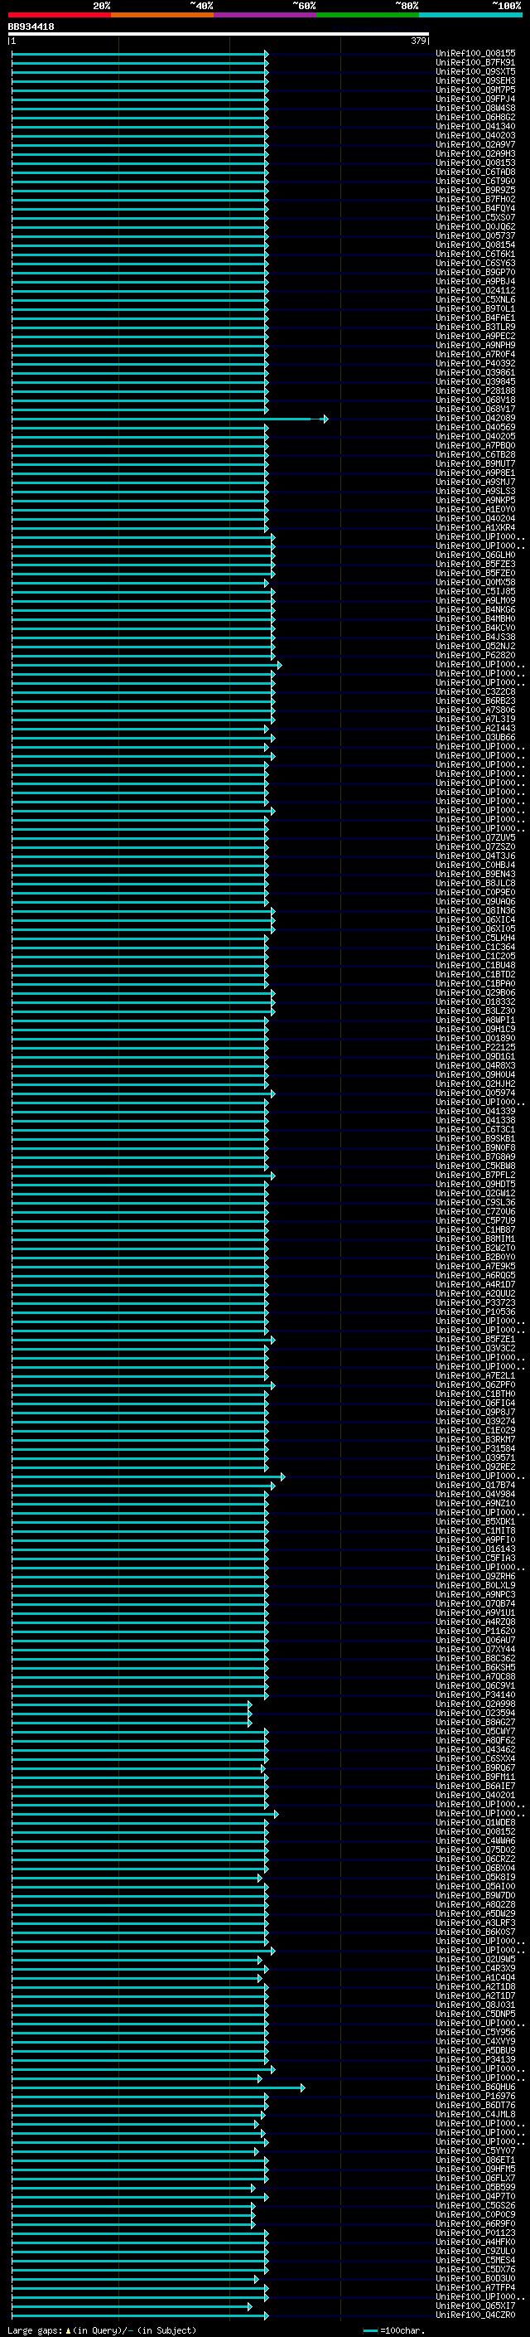This screenshot has width=530, height=2337.
Task: Open hit UniRef100_B7FK91
Action: 475,63
